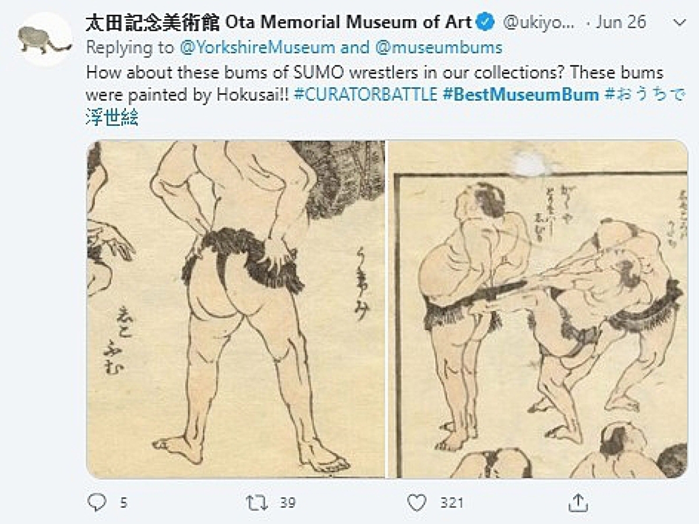Open the @YorkshireMuseum mention link

coord(257,47)
